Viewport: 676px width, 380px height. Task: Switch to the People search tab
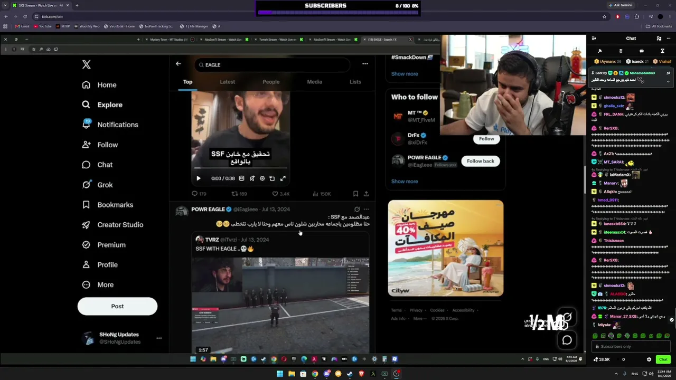[271, 82]
